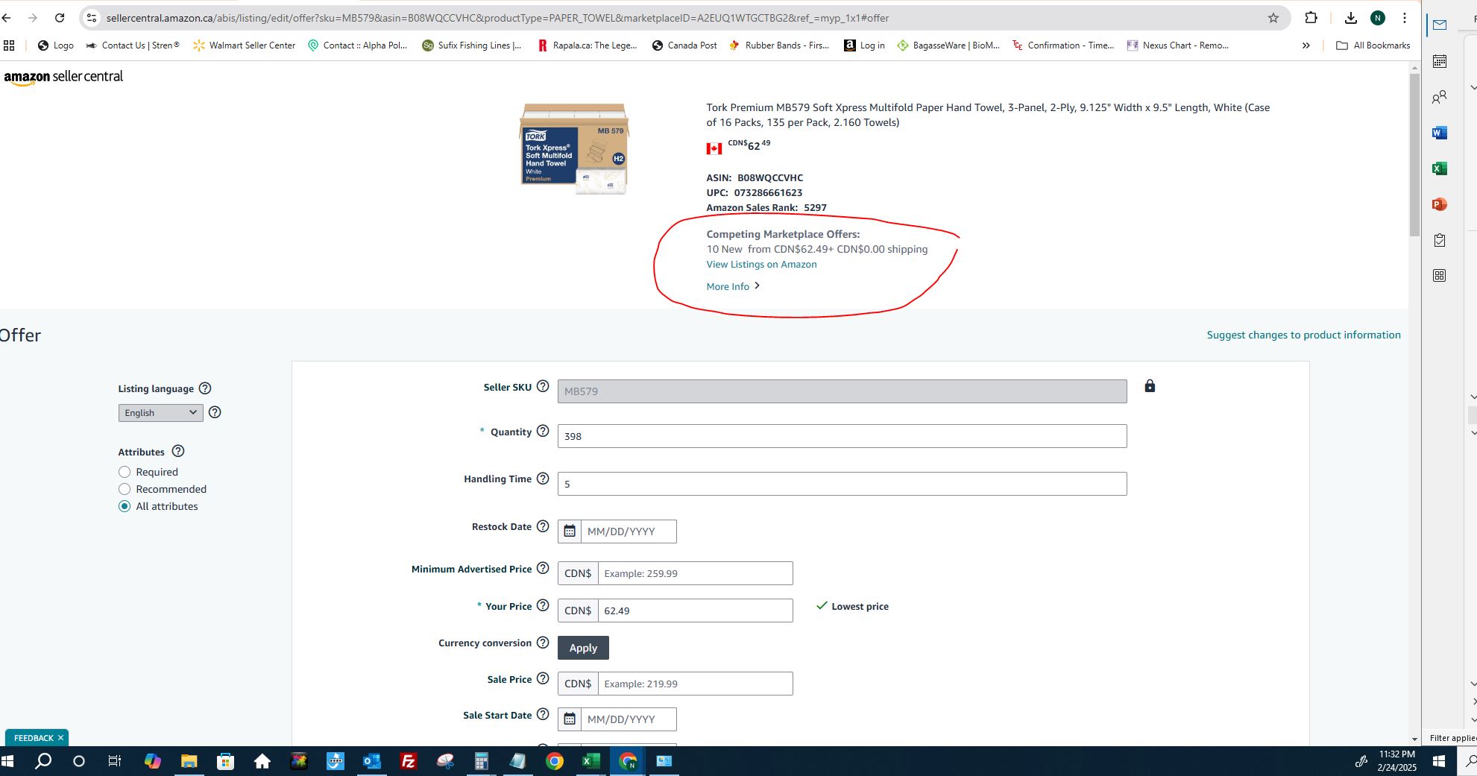1477x776 pixels.
Task: Go back to the previous page
Action: click(x=6, y=18)
